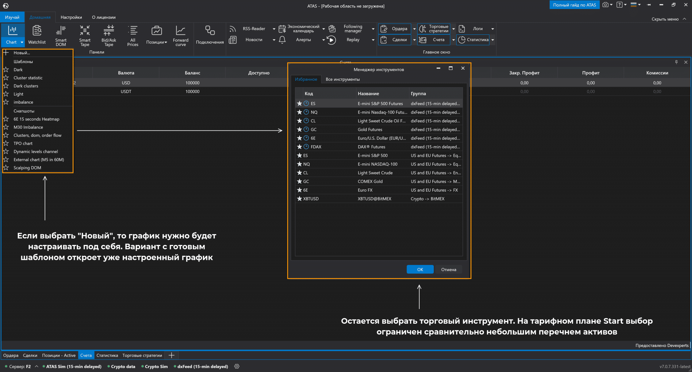Unfavorite the XBTUSD instrument star
Screen dimensions: 692x372
[x=299, y=199]
